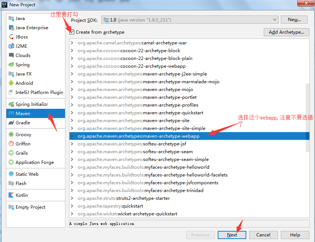Pick the JBoss icon in sidebar
315x242 pixels.
coord(11,37)
